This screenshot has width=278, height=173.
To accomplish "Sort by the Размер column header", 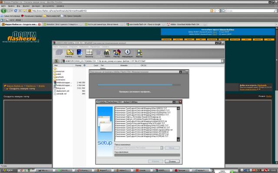I will 78,65.
